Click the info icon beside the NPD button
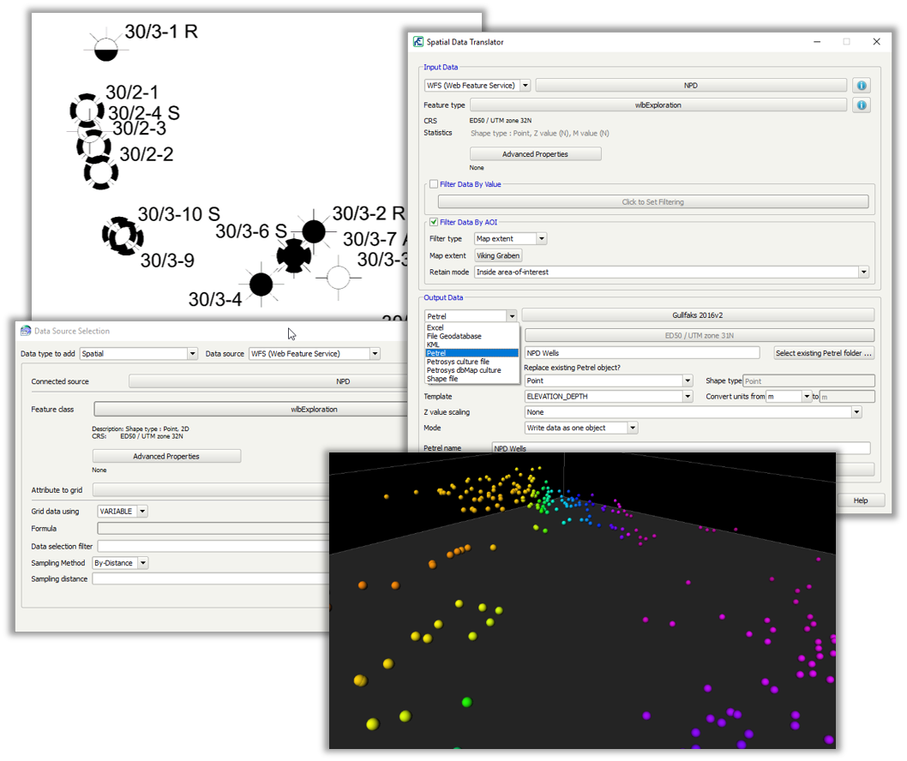Image resolution: width=907 pixels, height=761 pixels. pyautogui.click(x=862, y=86)
